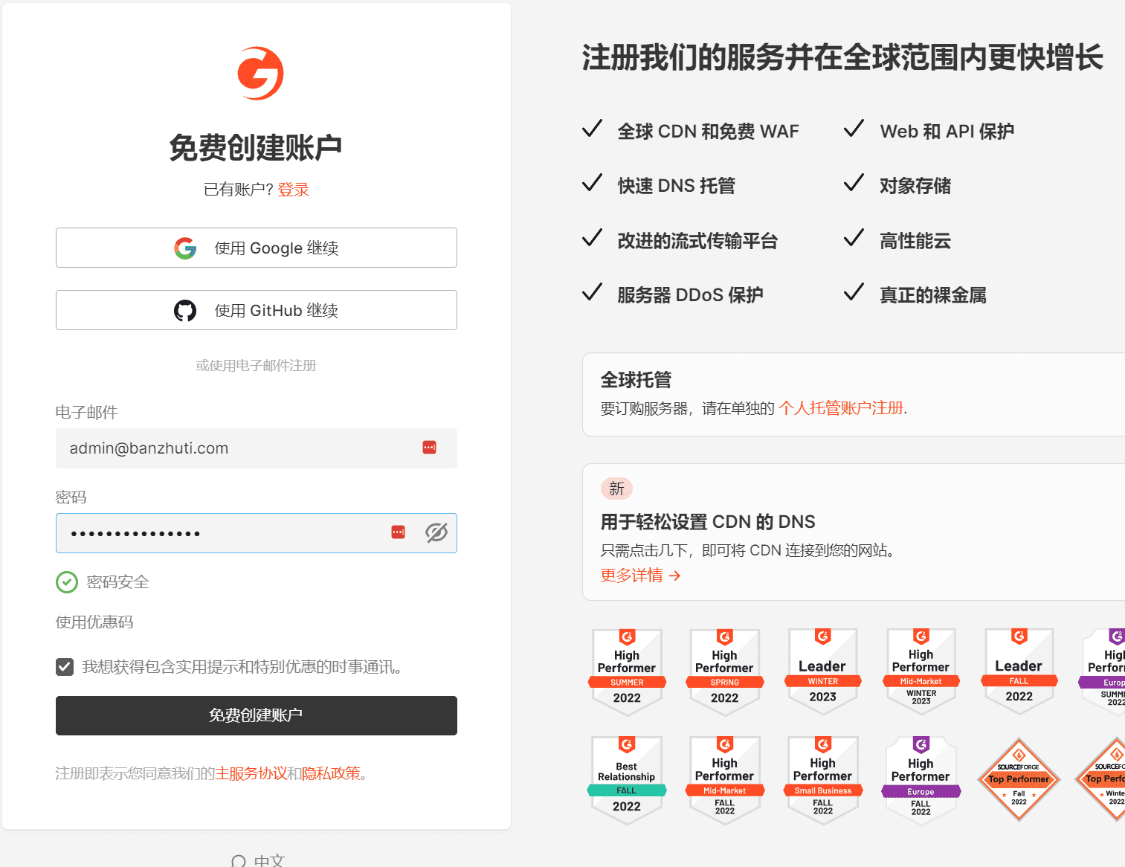Image resolution: width=1125 pixels, height=867 pixels.
Task: Continue with GitHub button
Action: pyautogui.click(x=257, y=310)
